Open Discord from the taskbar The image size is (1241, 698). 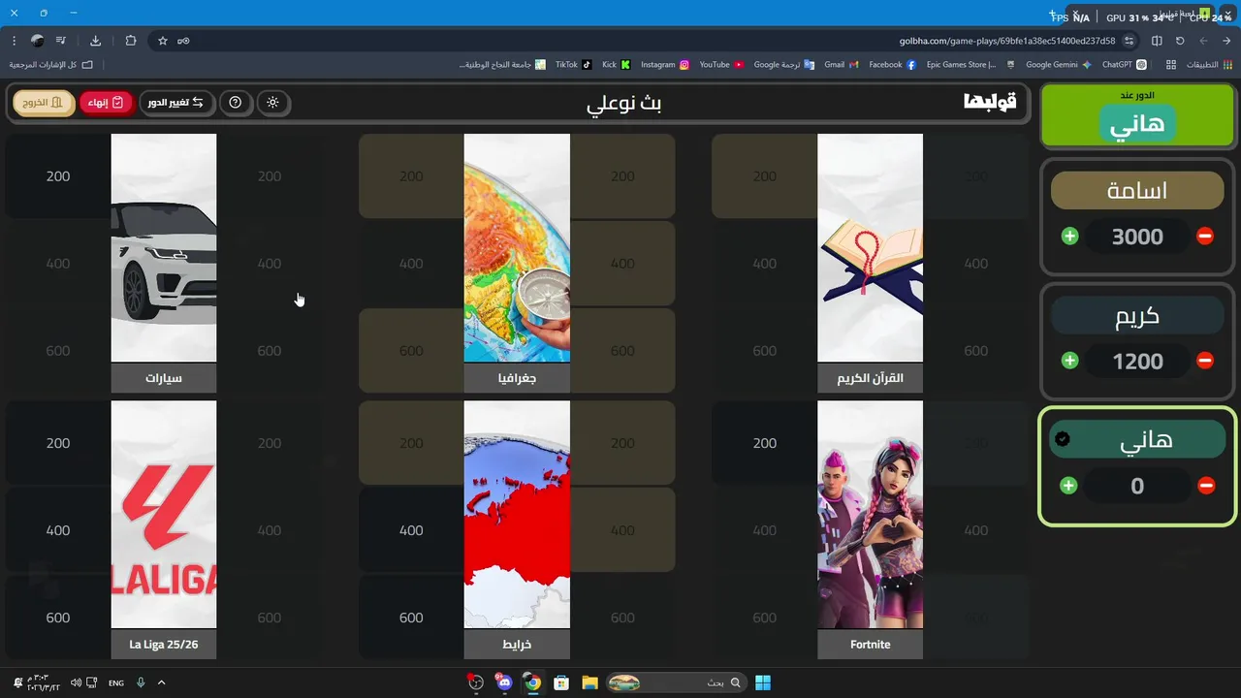click(504, 682)
